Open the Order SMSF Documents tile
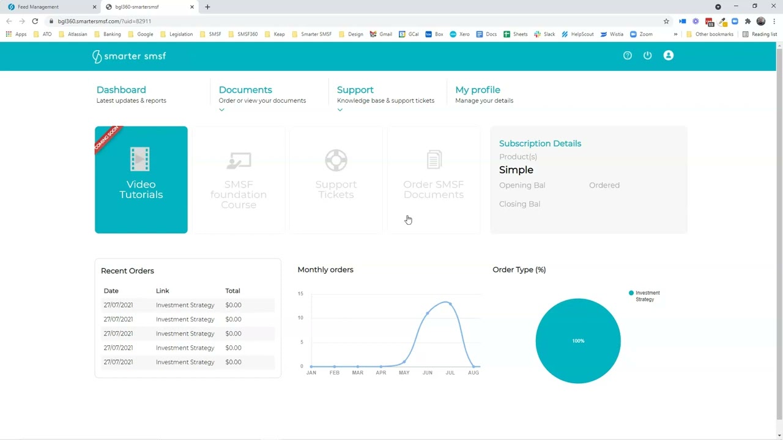Image resolution: width=783 pixels, height=440 pixels. [x=434, y=180]
